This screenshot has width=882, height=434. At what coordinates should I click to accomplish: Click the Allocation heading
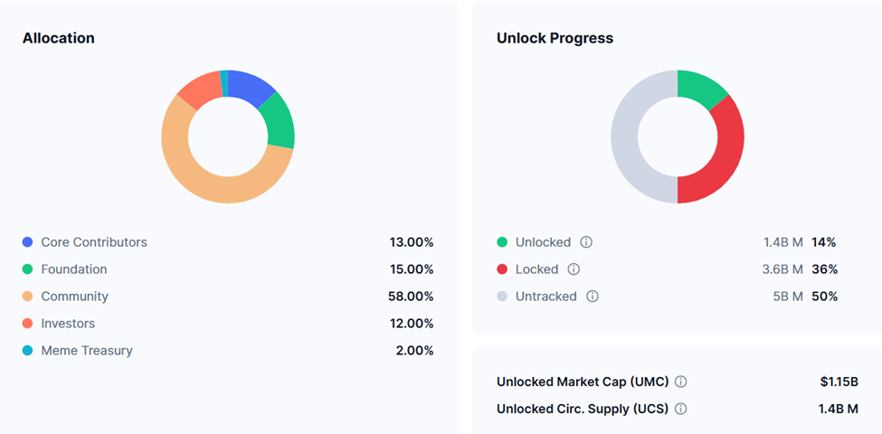pyautogui.click(x=59, y=38)
